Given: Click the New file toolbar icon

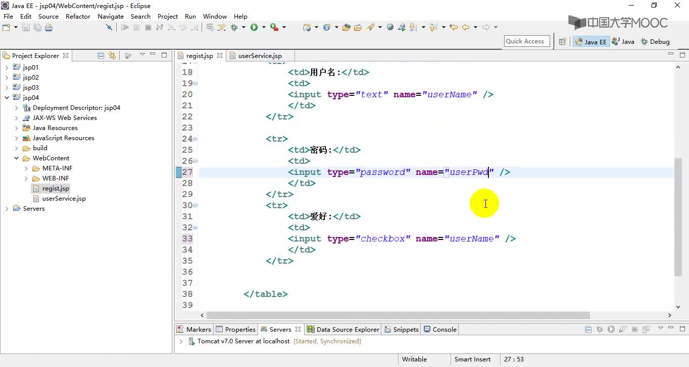Looking at the screenshot, I should [7, 27].
